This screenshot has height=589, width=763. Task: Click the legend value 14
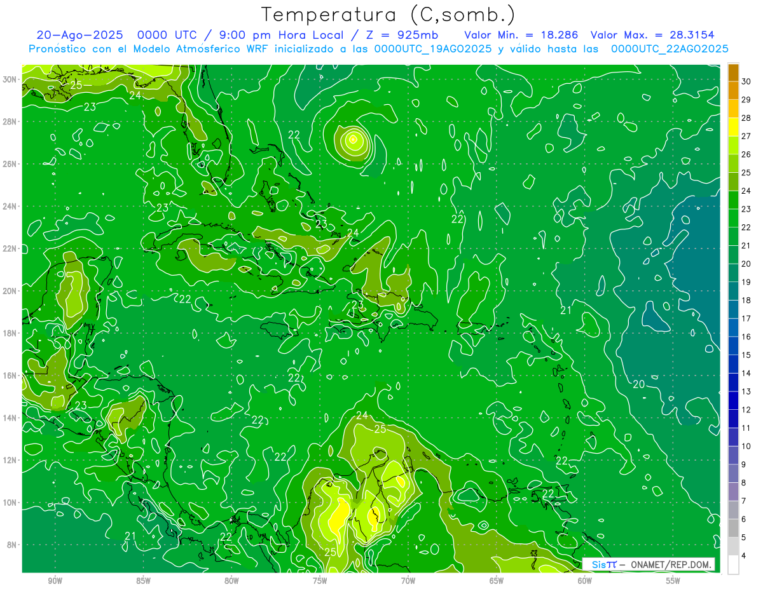click(x=746, y=373)
